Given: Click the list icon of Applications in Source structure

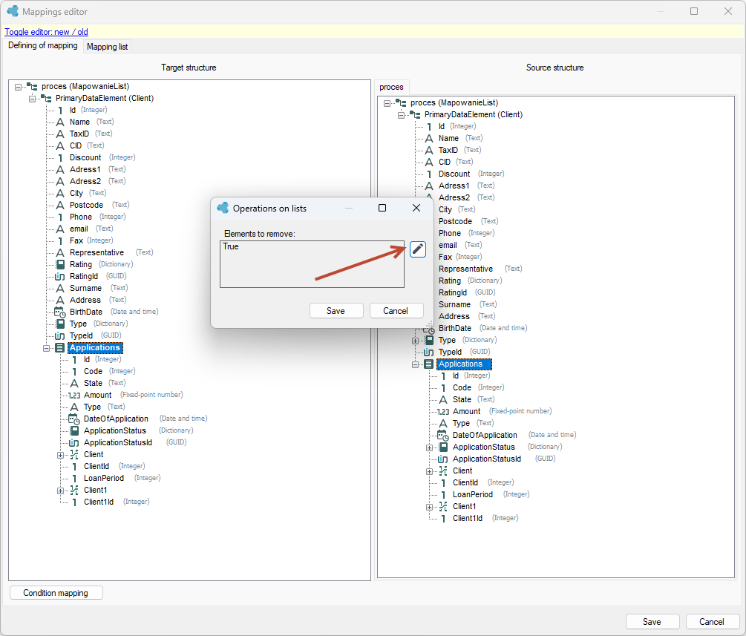Looking at the screenshot, I should tap(428, 364).
